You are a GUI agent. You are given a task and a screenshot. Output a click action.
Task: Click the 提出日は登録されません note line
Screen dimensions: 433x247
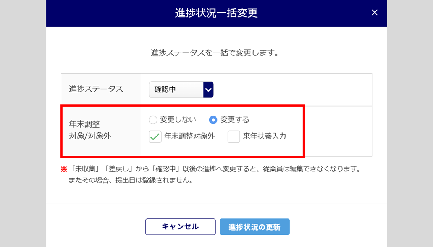tap(131, 180)
